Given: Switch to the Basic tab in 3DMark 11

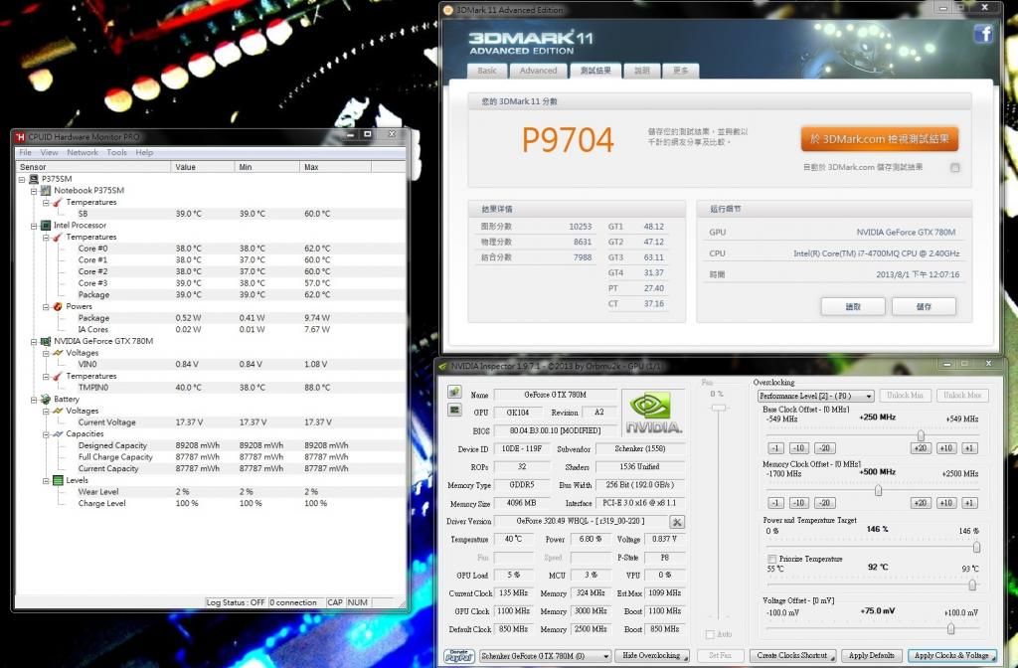Looking at the screenshot, I should (x=487, y=71).
